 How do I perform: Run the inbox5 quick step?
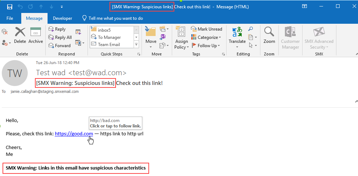(111, 30)
